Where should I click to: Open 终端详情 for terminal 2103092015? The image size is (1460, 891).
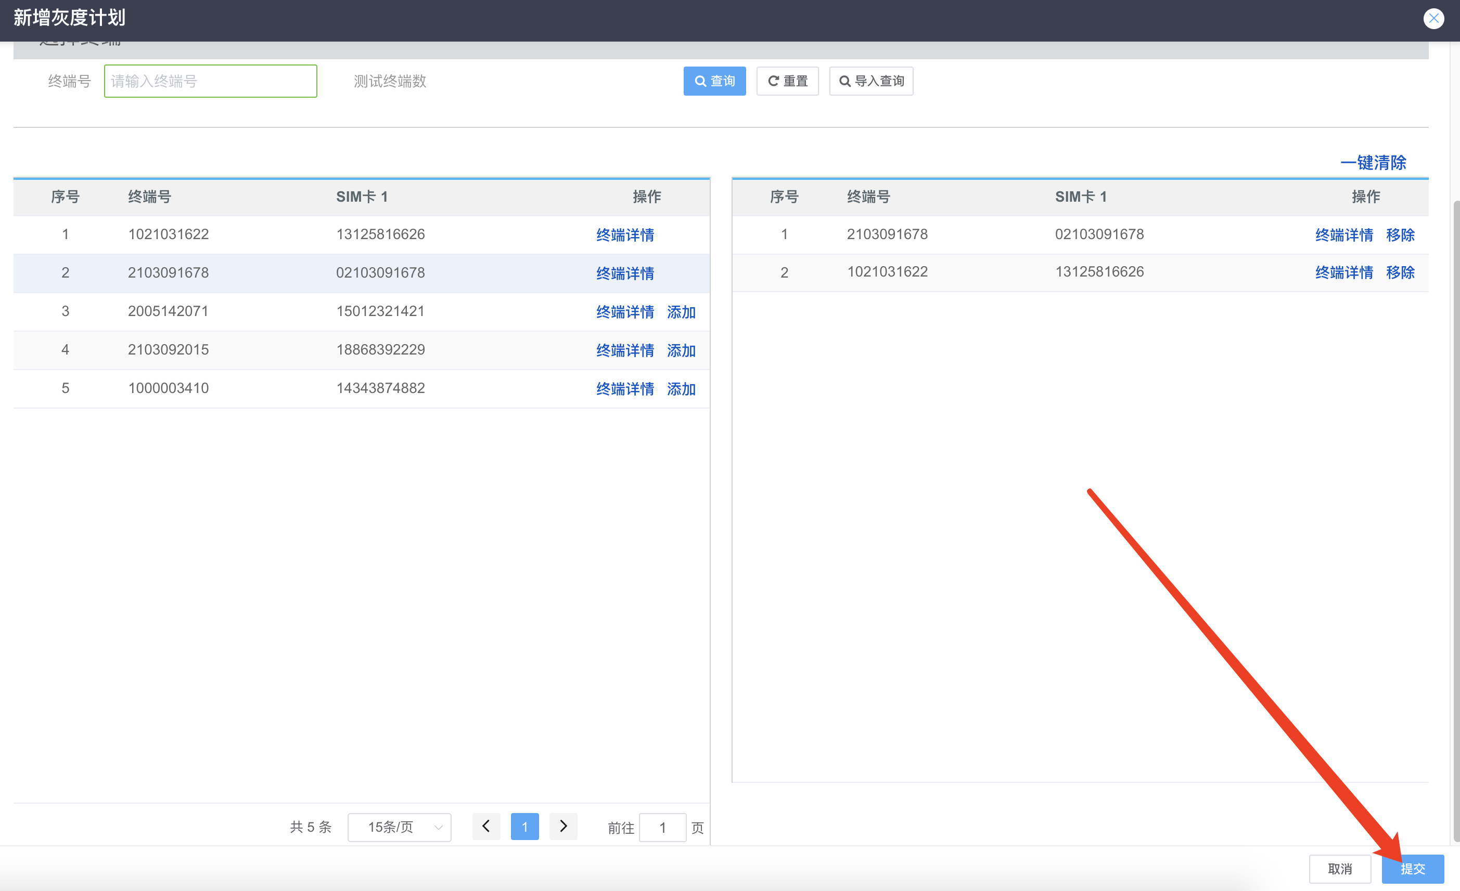click(x=624, y=350)
